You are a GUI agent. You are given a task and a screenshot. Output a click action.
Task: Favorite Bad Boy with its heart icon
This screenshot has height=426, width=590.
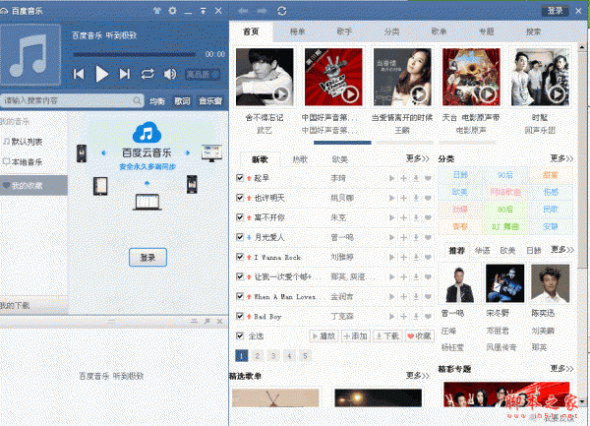pos(428,316)
